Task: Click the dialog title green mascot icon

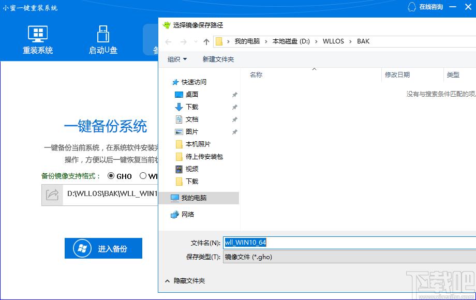Action: (x=167, y=25)
